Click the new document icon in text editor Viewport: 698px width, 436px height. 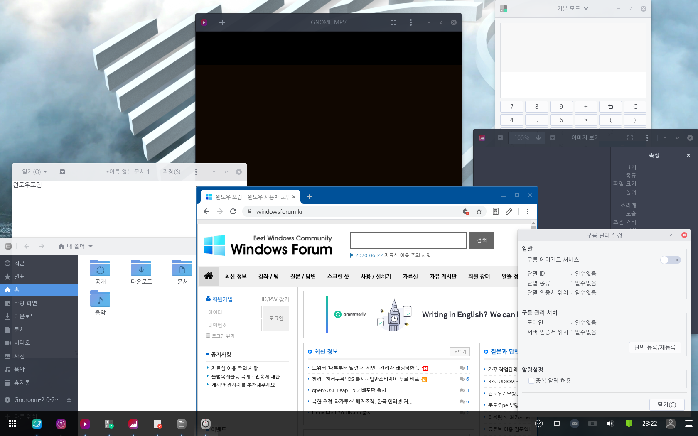coord(62,172)
